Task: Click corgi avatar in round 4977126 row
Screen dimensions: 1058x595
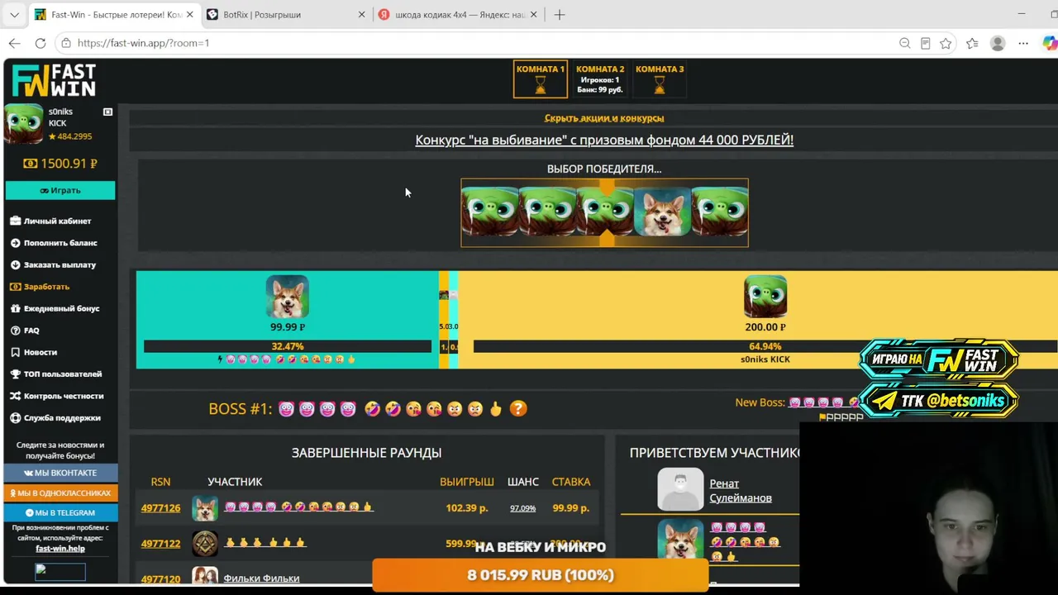Action: pyautogui.click(x=205, y=508)
